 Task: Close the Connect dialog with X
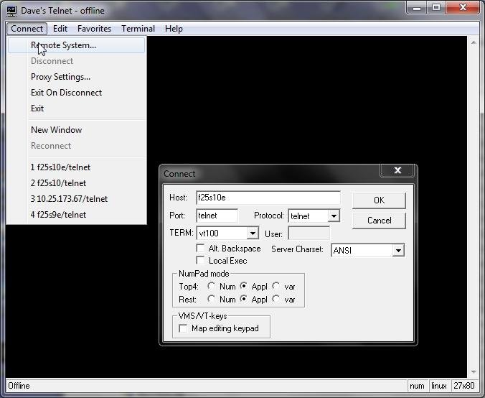[397, 170]
